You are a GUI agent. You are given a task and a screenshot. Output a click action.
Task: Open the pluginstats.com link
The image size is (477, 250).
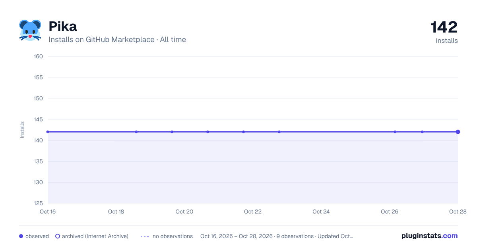coord(430,236)
